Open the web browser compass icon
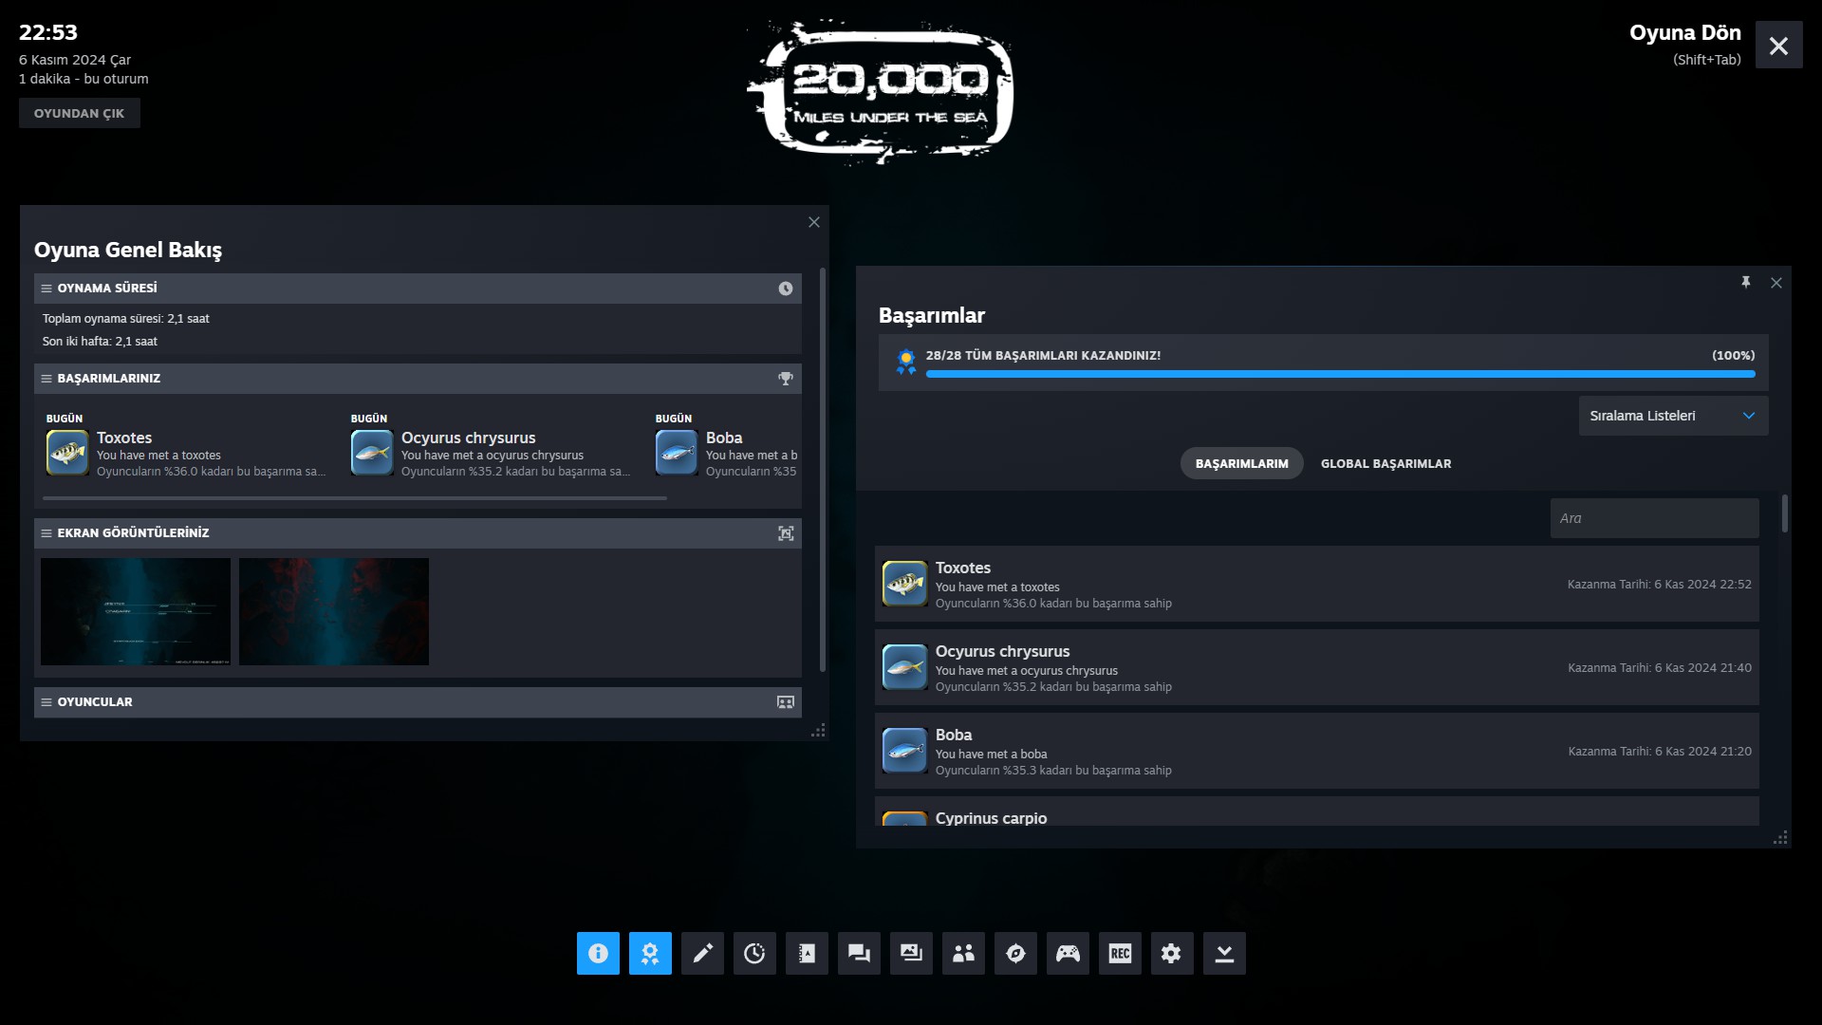Screen dimensions: 1822x1025 click(x=1015, y=953)
